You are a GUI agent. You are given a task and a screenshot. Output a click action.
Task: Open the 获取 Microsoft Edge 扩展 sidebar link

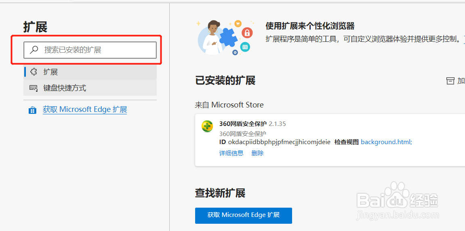click(x=85, y=109)
